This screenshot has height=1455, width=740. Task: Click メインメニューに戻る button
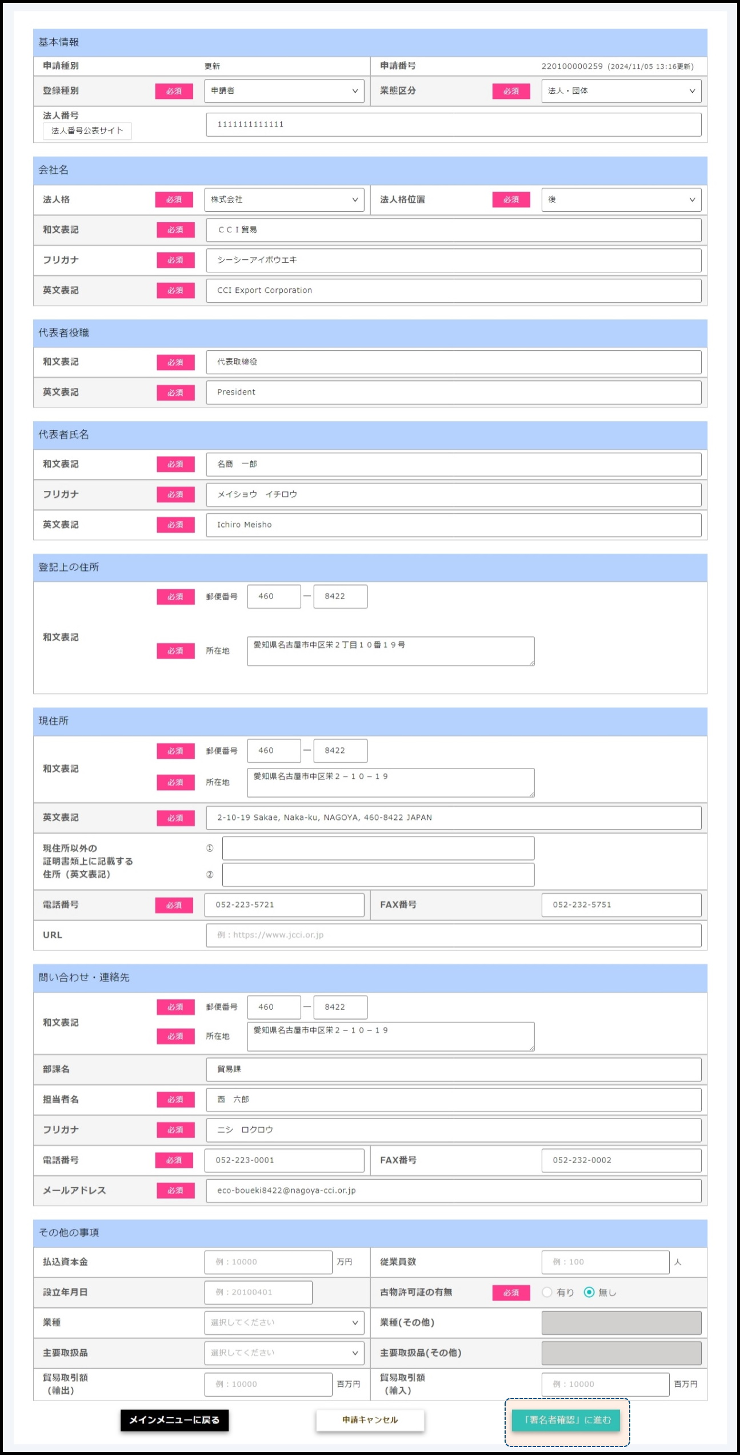pyautogui.click(x=174, y=1420)
